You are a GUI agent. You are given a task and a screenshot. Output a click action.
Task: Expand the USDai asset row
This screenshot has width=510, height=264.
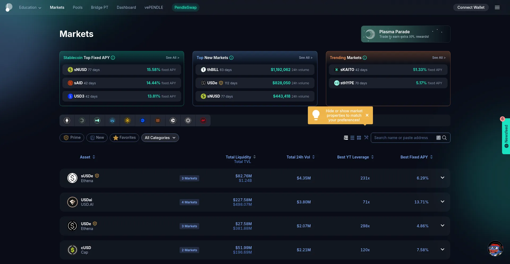pos(442,202)
